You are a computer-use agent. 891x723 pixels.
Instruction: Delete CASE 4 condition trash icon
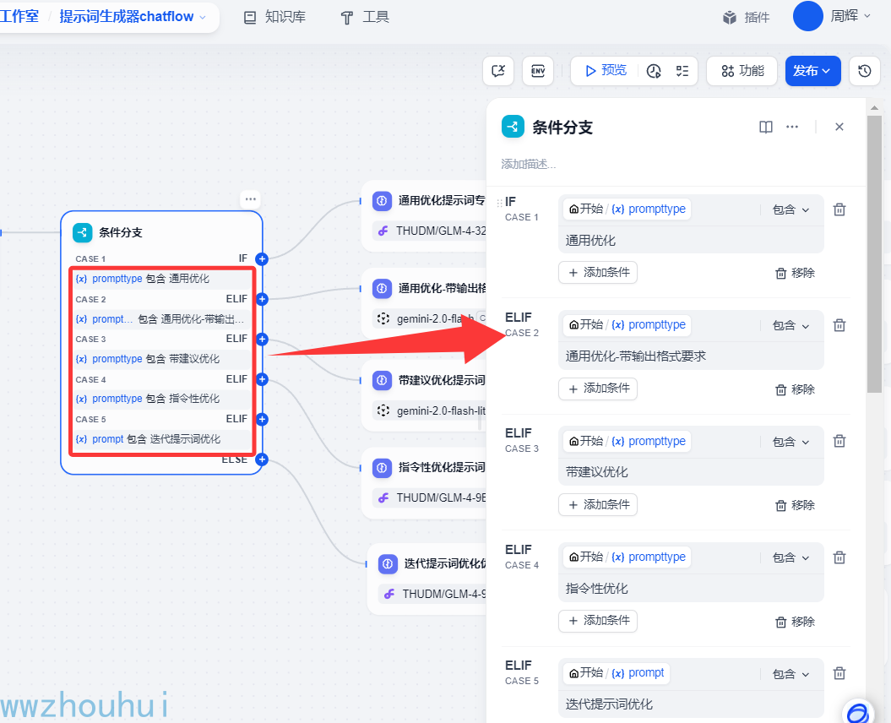(839, 557)
